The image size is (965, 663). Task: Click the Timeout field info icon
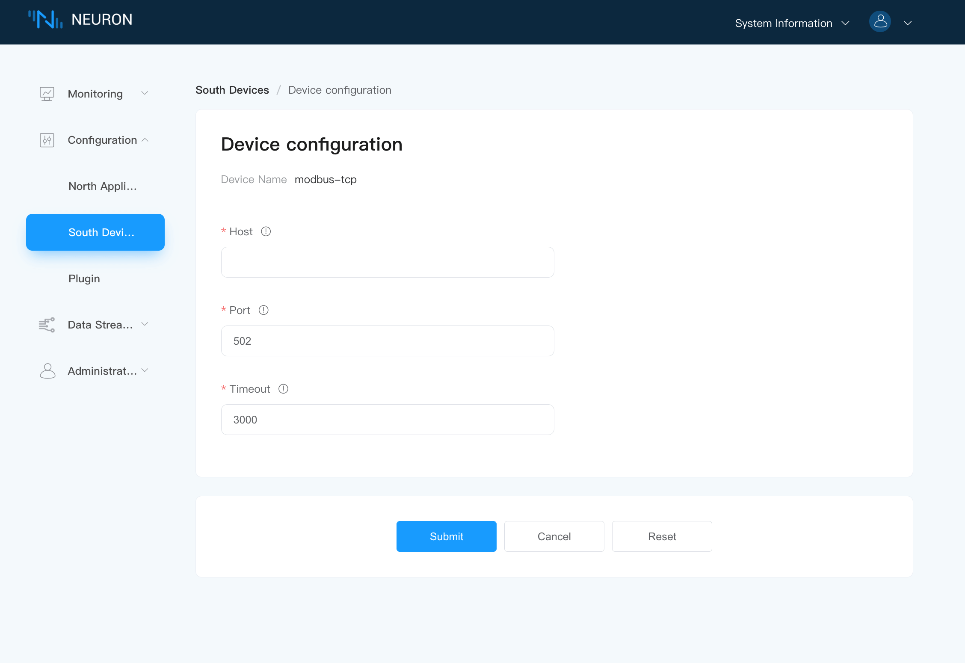pyautogui.click(x=283, y=389)
